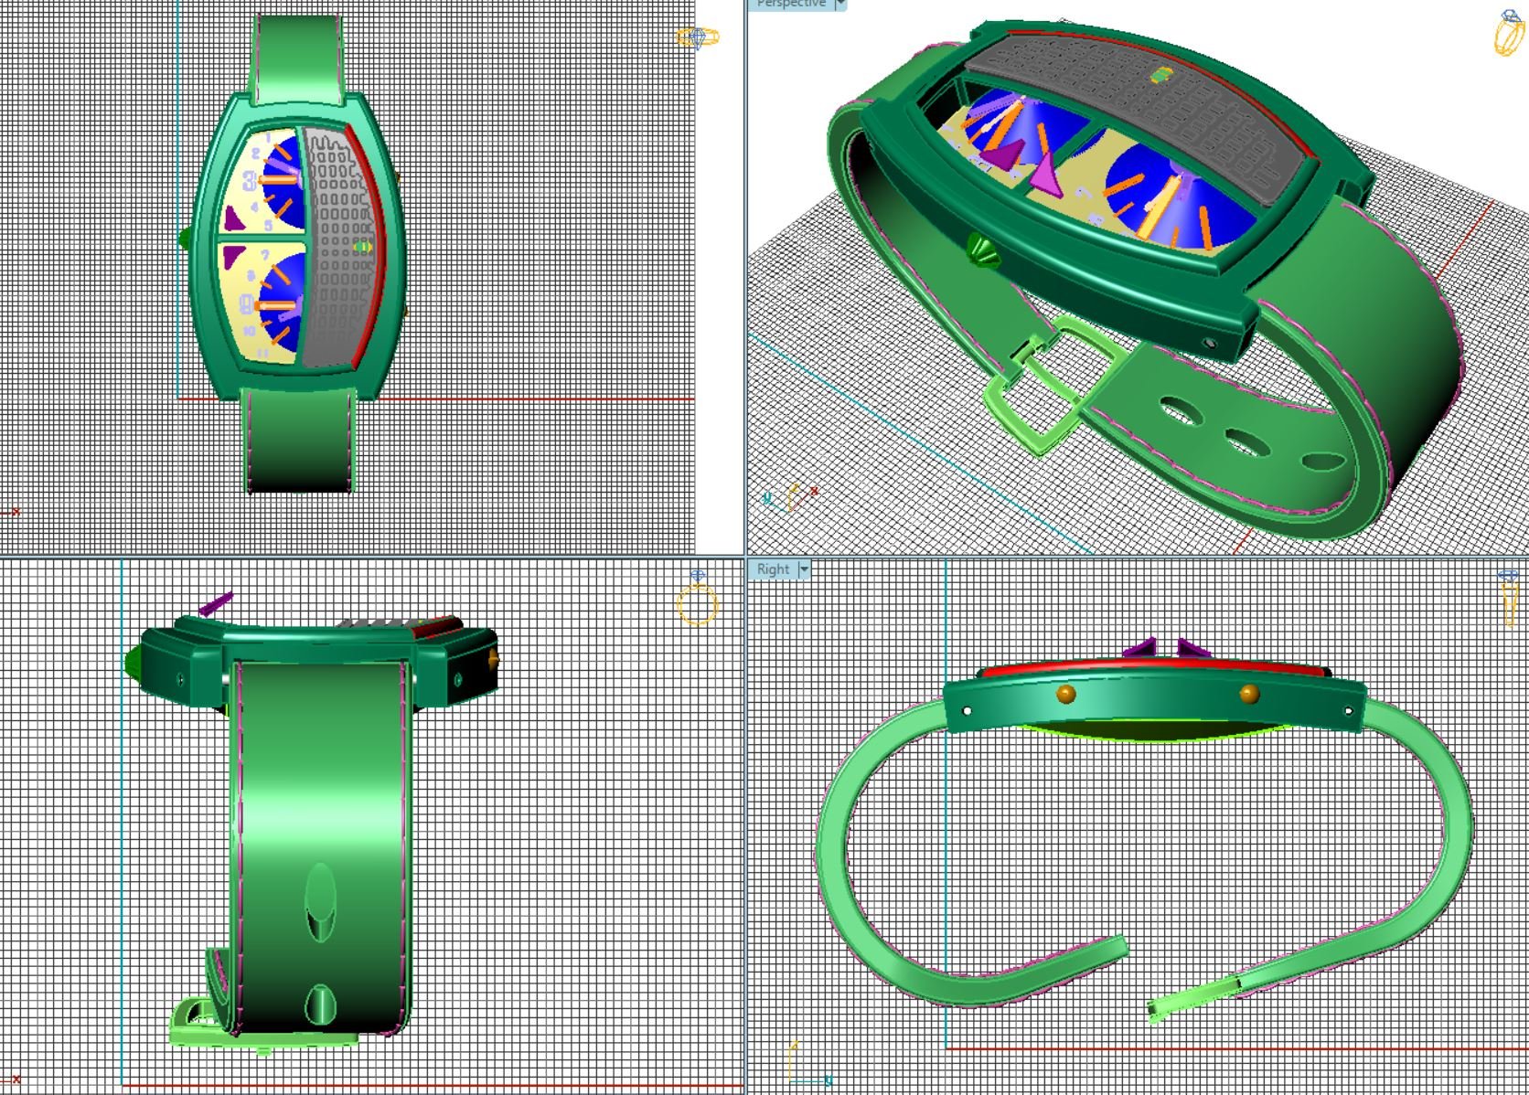
Task: Click the lower strap hole in the bottom-left view
Action: [x=319, y=1004]
